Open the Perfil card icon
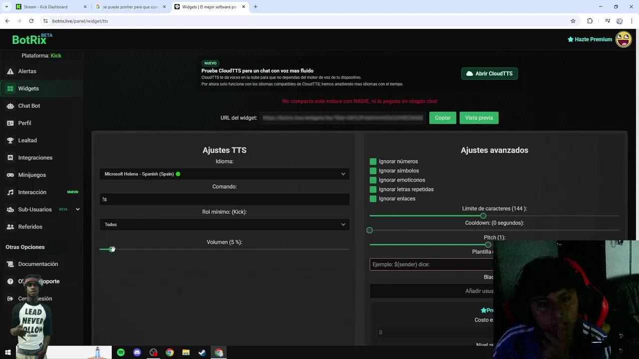 point(10,123)
